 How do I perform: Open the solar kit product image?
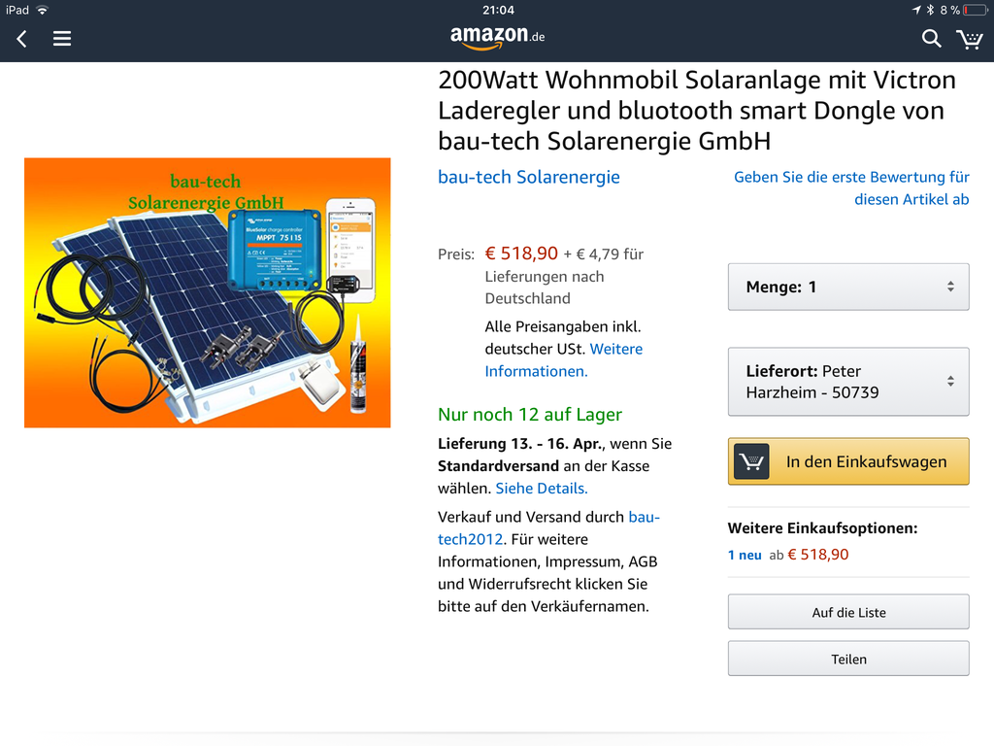(208, 292)
